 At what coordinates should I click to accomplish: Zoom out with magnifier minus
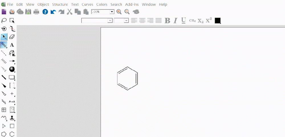pyautogui.click(x=127, y=12)
